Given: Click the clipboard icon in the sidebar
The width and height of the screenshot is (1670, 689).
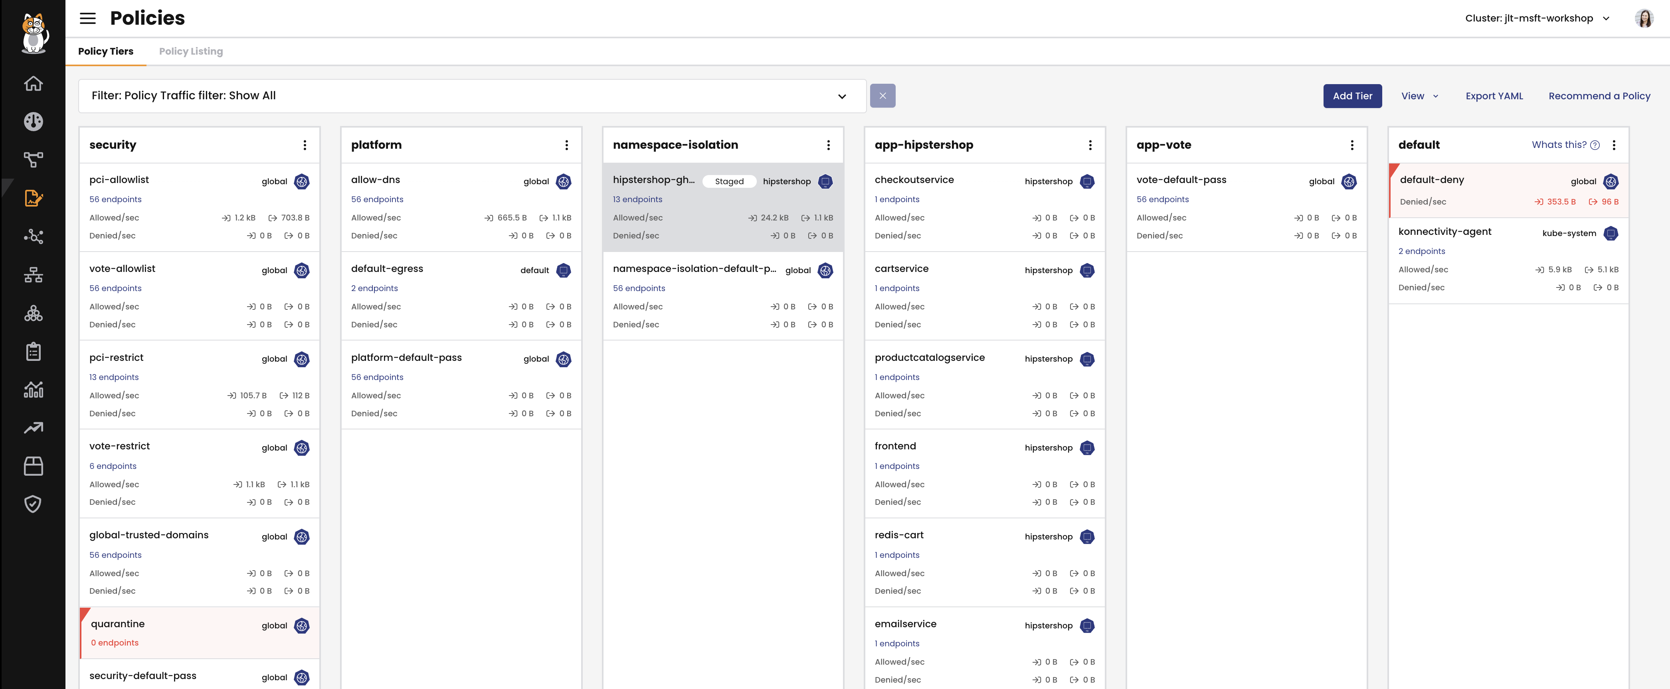Looking at the screenshot, I should pos(33,352).
